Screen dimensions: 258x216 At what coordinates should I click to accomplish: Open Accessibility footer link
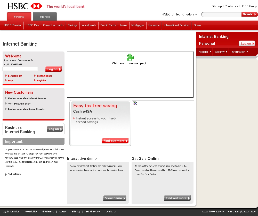point(31,212)
